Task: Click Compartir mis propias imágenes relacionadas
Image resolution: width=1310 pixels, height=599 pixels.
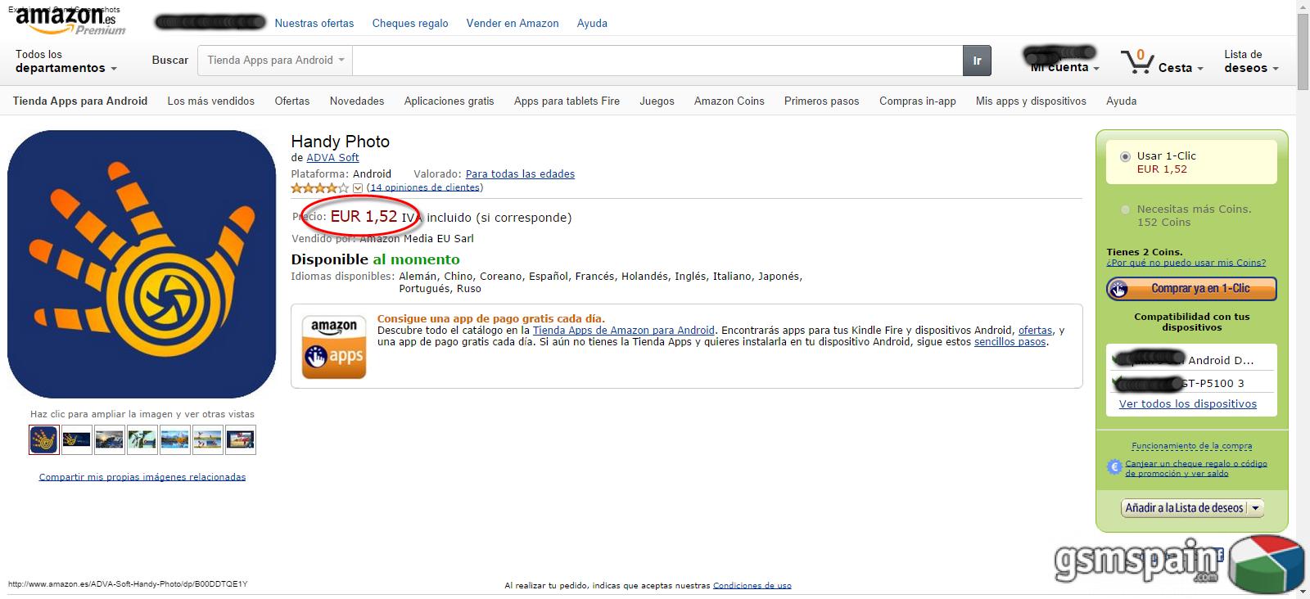Action: pyautogui.click(x=142, y=477)
